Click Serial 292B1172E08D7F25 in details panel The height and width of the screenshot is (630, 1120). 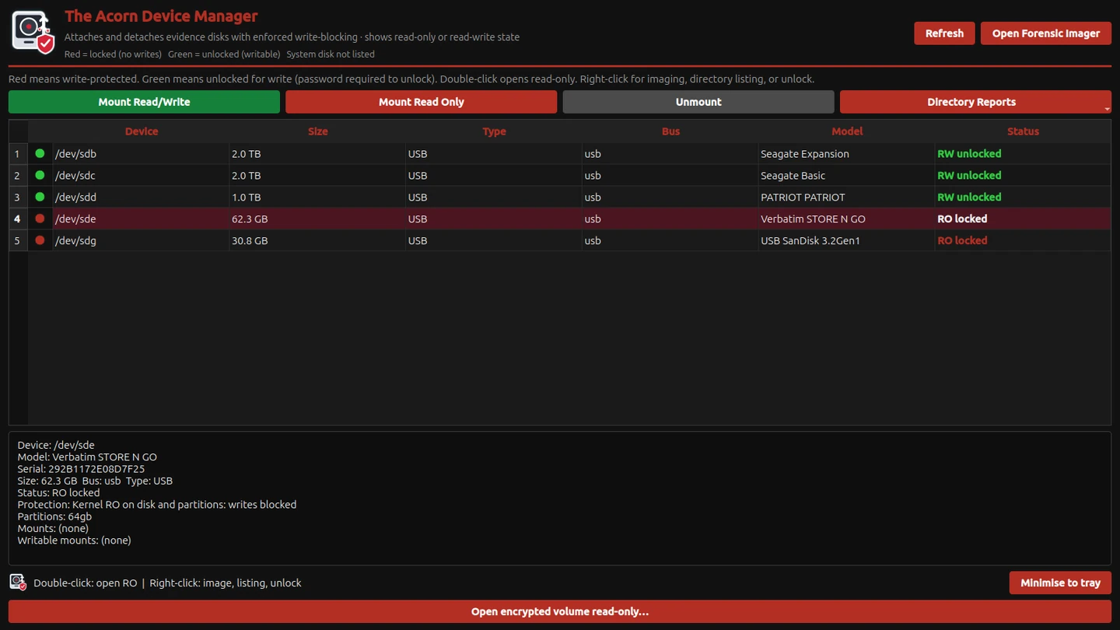[81, 469]
